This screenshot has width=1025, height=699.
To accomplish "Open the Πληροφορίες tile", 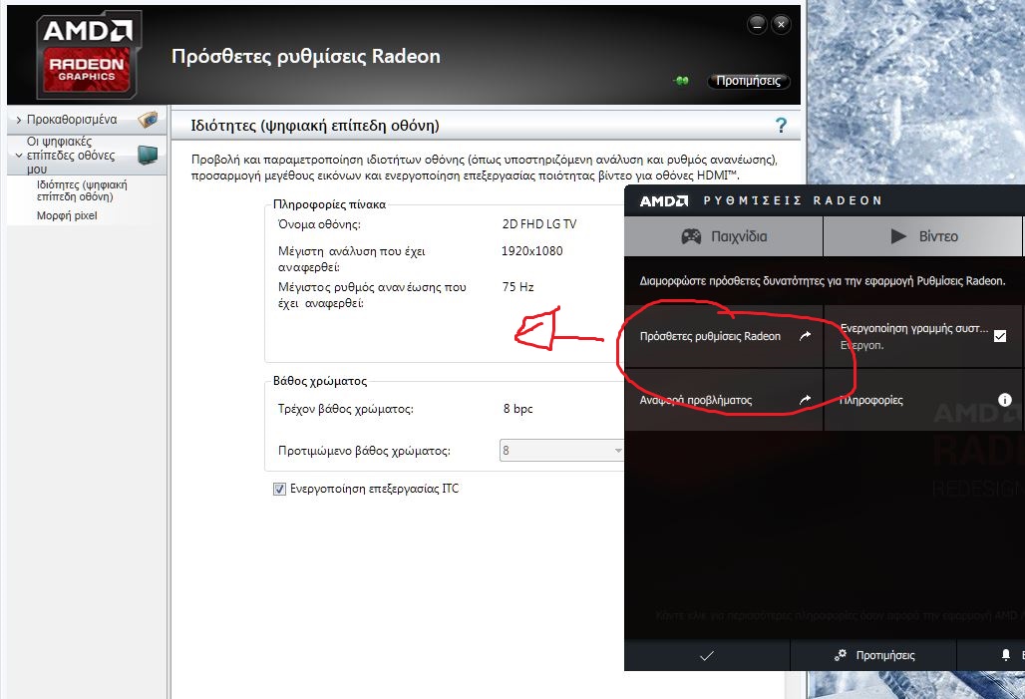I will [x=923, y=400].
